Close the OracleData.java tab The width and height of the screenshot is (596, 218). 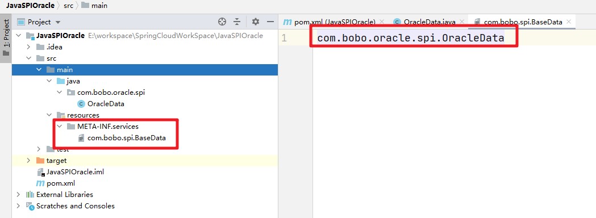462,22
